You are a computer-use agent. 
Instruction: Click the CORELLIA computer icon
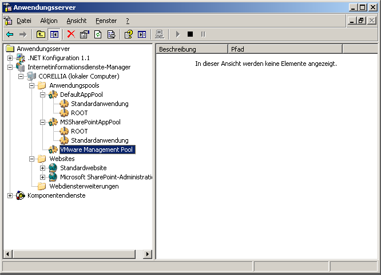(31, 76)
